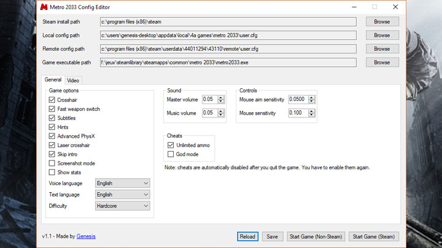Open the Difficulty dropdown

pos(122,206)
